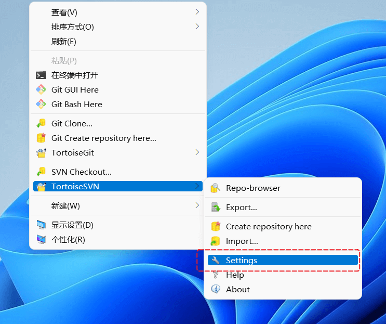Expand the 新建(W) submenu arrow

pyautogui.click(x=197, y=205)
